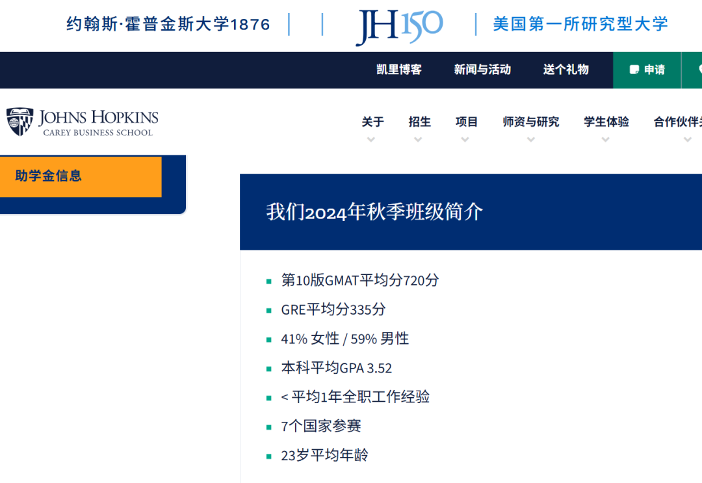This screenshot has height=483, width=702.
Task: Click the GRE平均分335分 item
Action: click(x=333, y=309)
